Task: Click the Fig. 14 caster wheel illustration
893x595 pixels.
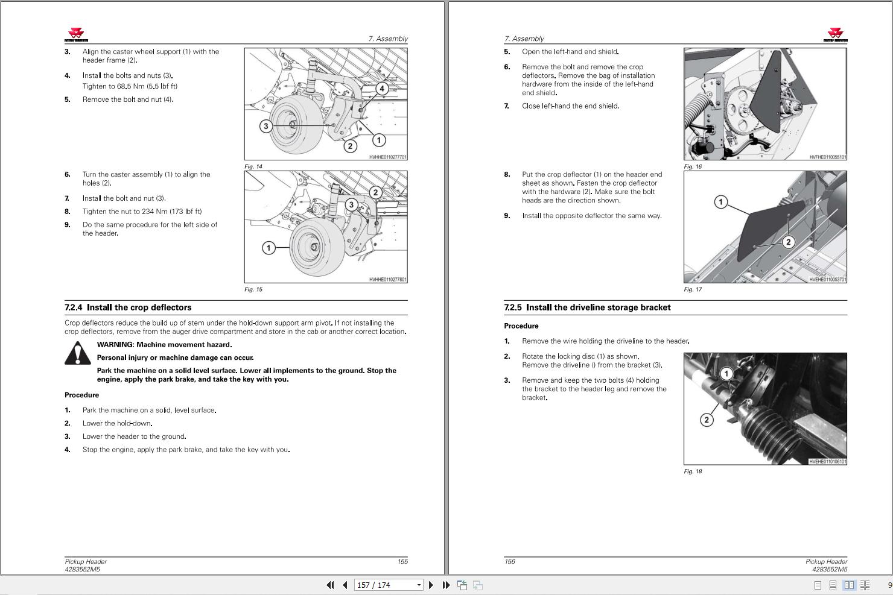Action: [x=326, y=104]
